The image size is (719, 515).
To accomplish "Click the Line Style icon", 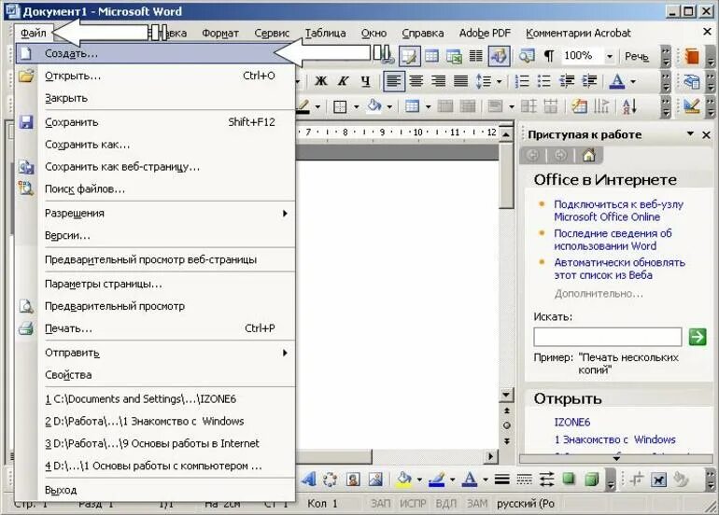I will pyautogui.click(x=502, y=480).
